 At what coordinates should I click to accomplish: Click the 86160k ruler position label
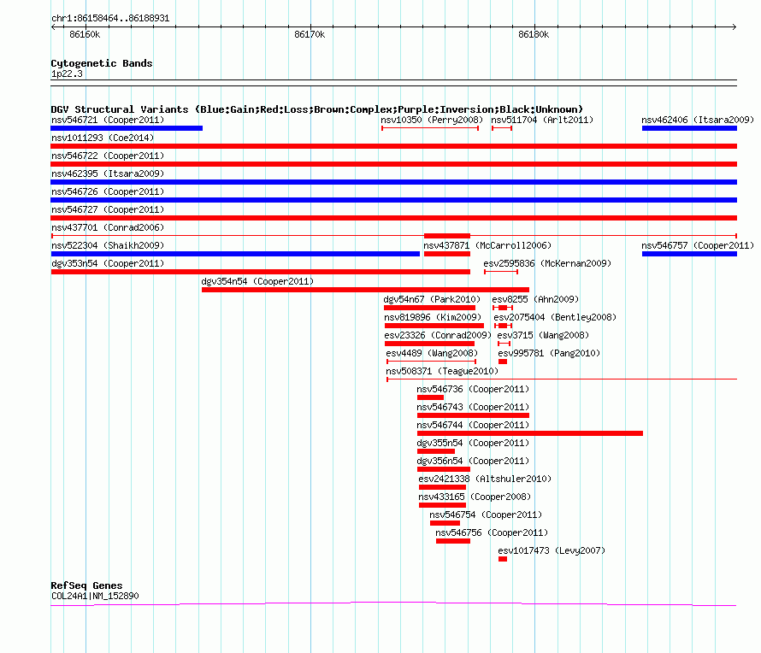85,34
